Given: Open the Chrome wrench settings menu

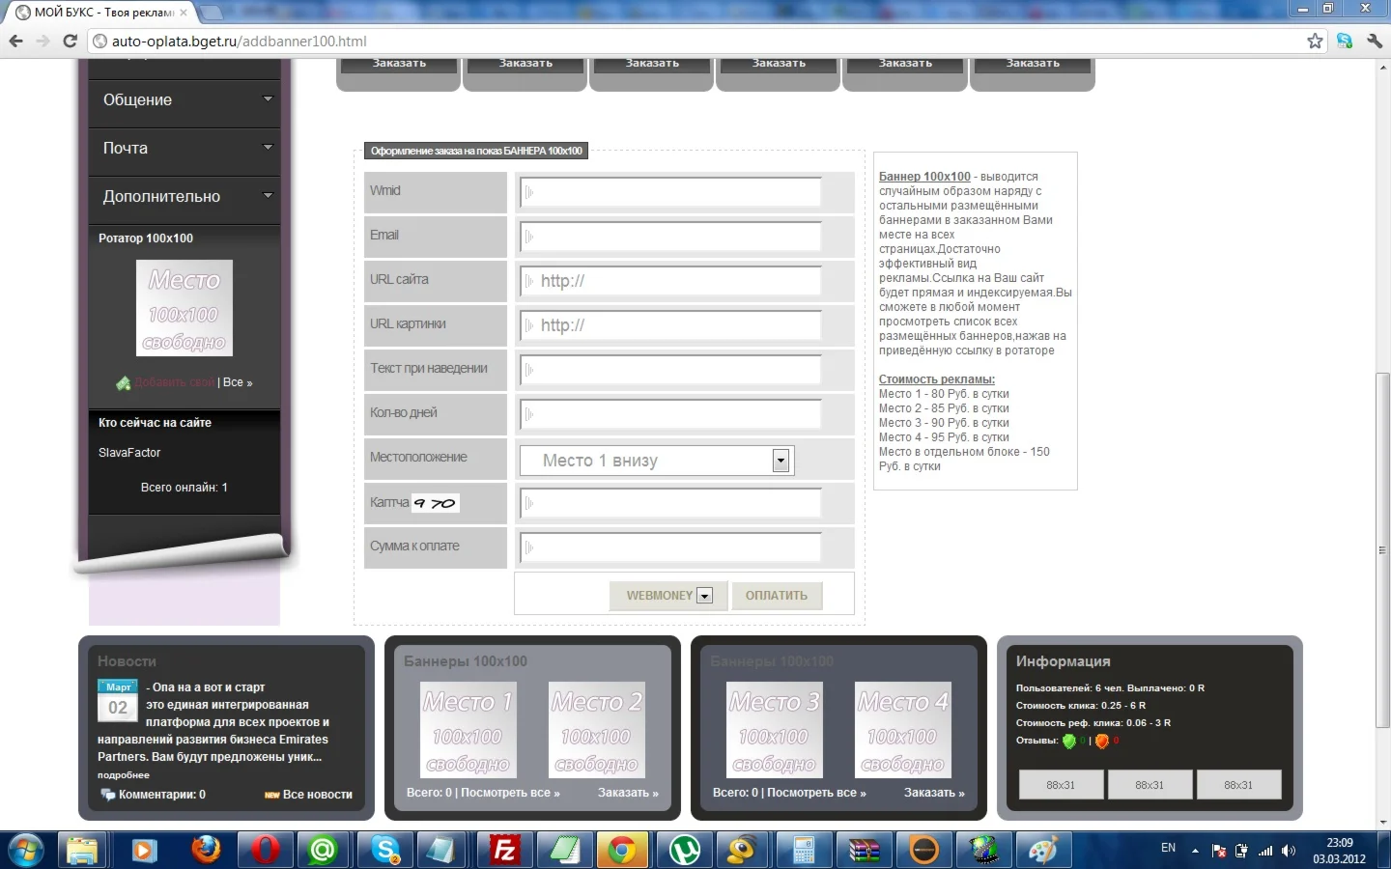Looking at the screenshot, I should [1375, 41].
